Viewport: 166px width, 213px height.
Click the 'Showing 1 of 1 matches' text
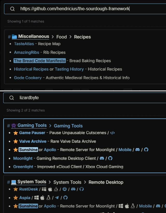point(26,21)
